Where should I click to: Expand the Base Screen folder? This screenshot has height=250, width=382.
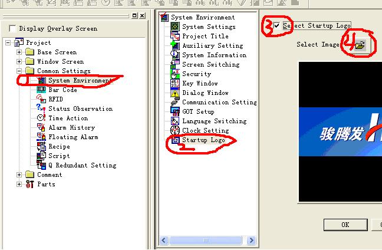[x=19, y=52]
